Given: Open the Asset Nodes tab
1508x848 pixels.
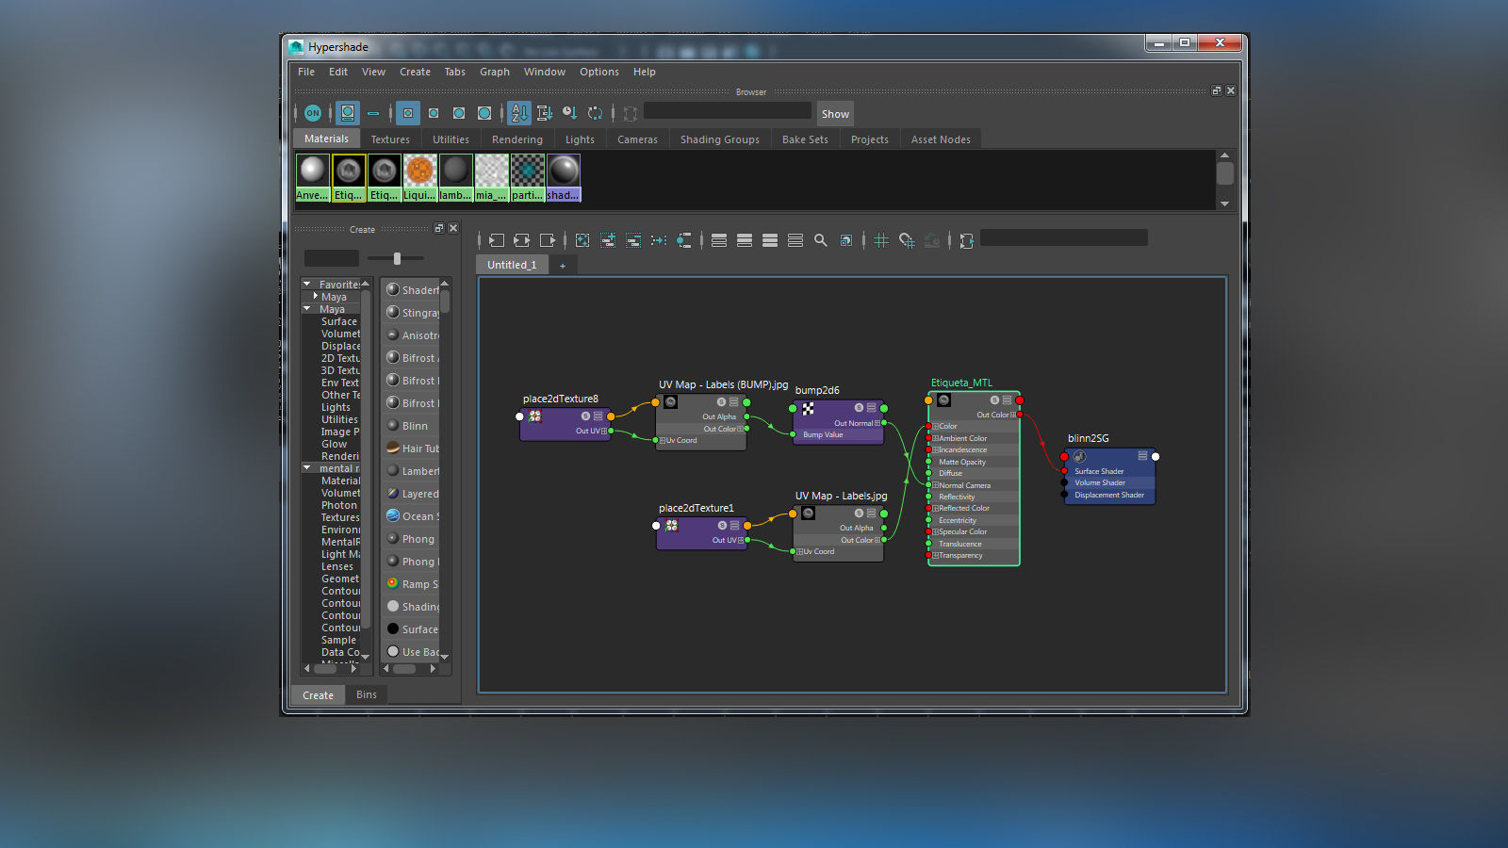Looking at the screenshot, I should click(x=941, y=139).
